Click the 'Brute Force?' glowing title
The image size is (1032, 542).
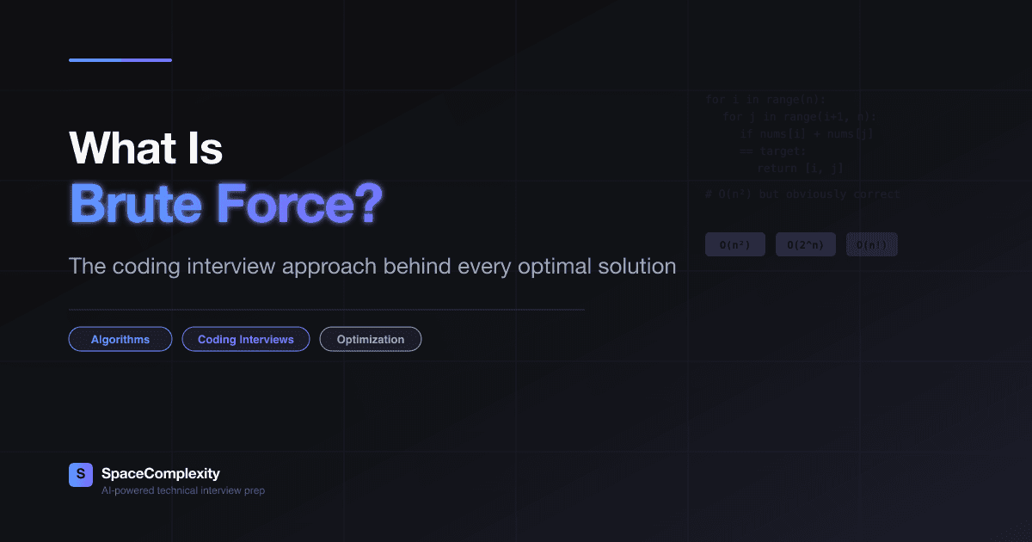[x=225, y=205]
